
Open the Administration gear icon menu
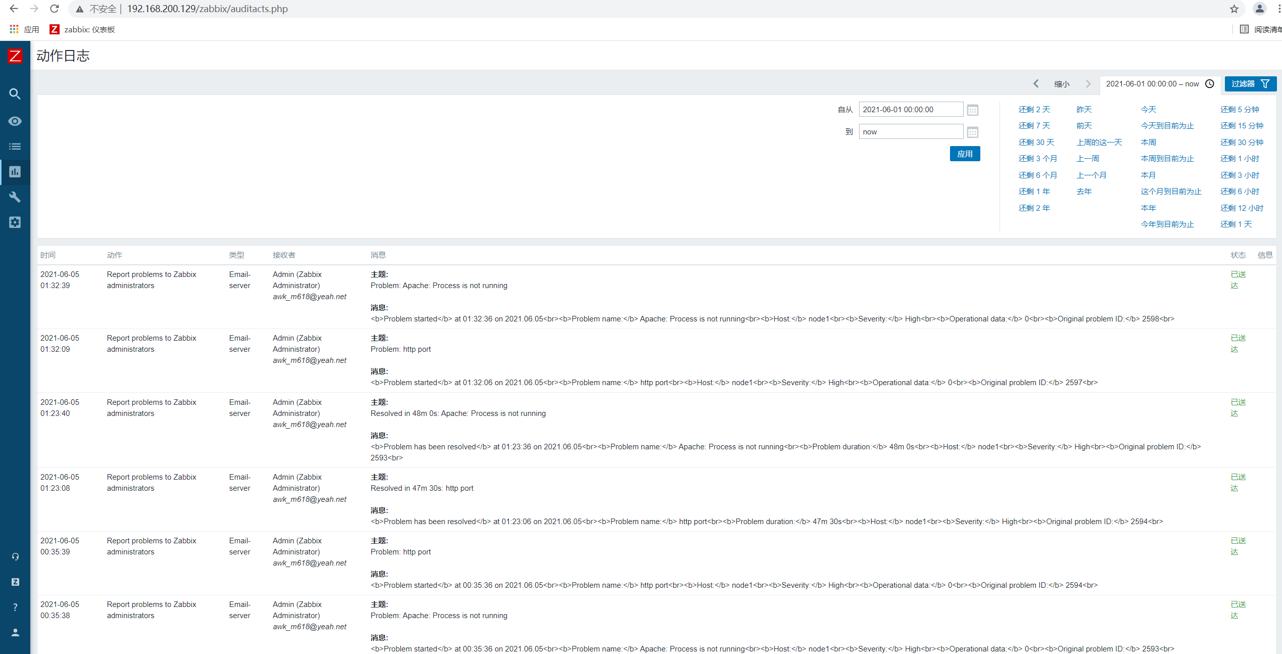[x=15, y=222]
